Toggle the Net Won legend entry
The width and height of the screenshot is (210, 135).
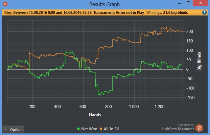coord(87,129)
